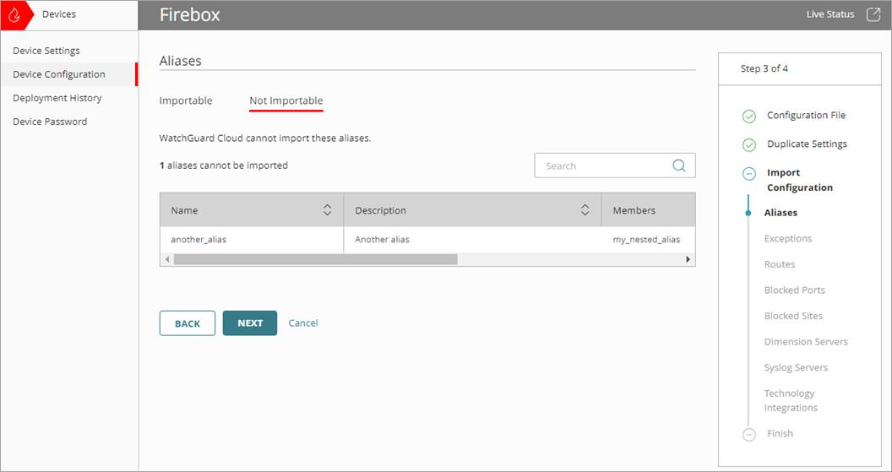The height and width of the screenshot is (472, 892).
Task: Click the search magnifier icon
Action: click(x=679, y=165)
